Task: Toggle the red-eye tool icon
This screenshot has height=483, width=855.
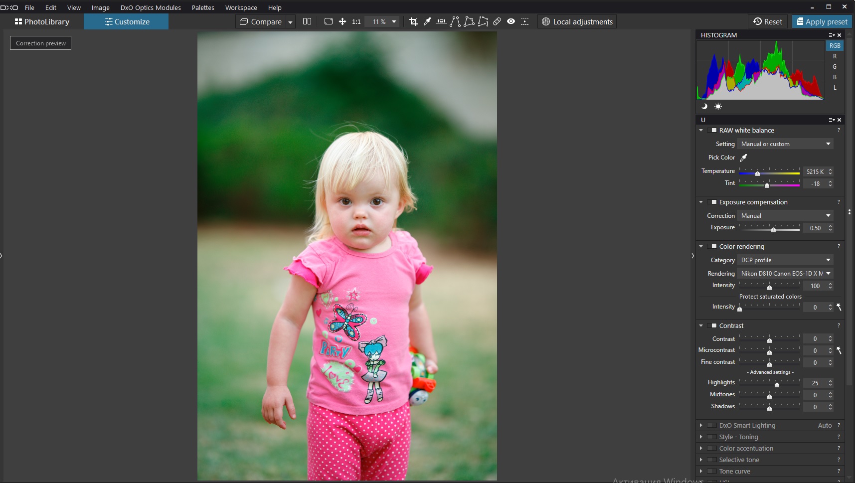Action: (x=511, y=21)
